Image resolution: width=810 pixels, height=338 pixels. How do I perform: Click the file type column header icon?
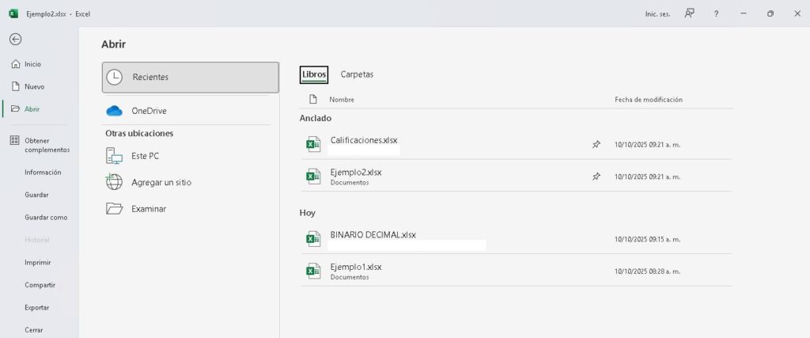click(312, 99)
